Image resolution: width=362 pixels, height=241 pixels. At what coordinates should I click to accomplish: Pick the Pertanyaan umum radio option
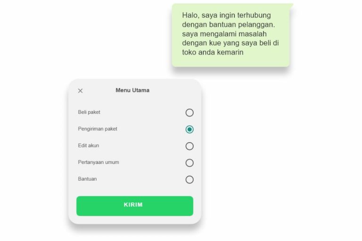pos(189,163)
